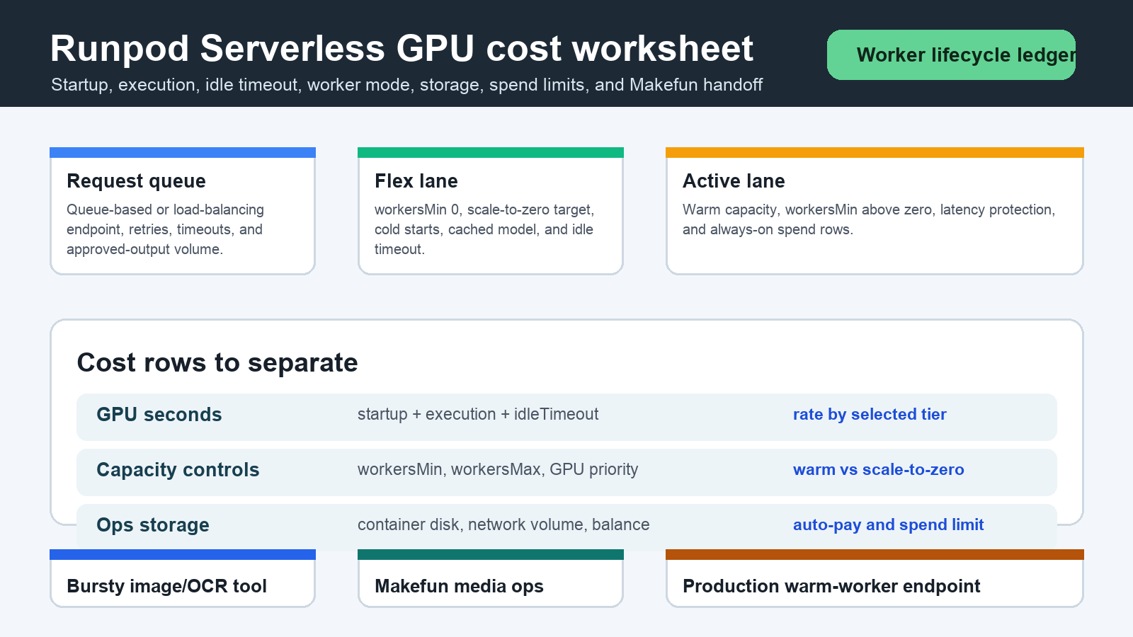Click the blue bar above Request queue
Image resolution: width=1133 pixels, height=637 pixels.
tap(183, 152)
